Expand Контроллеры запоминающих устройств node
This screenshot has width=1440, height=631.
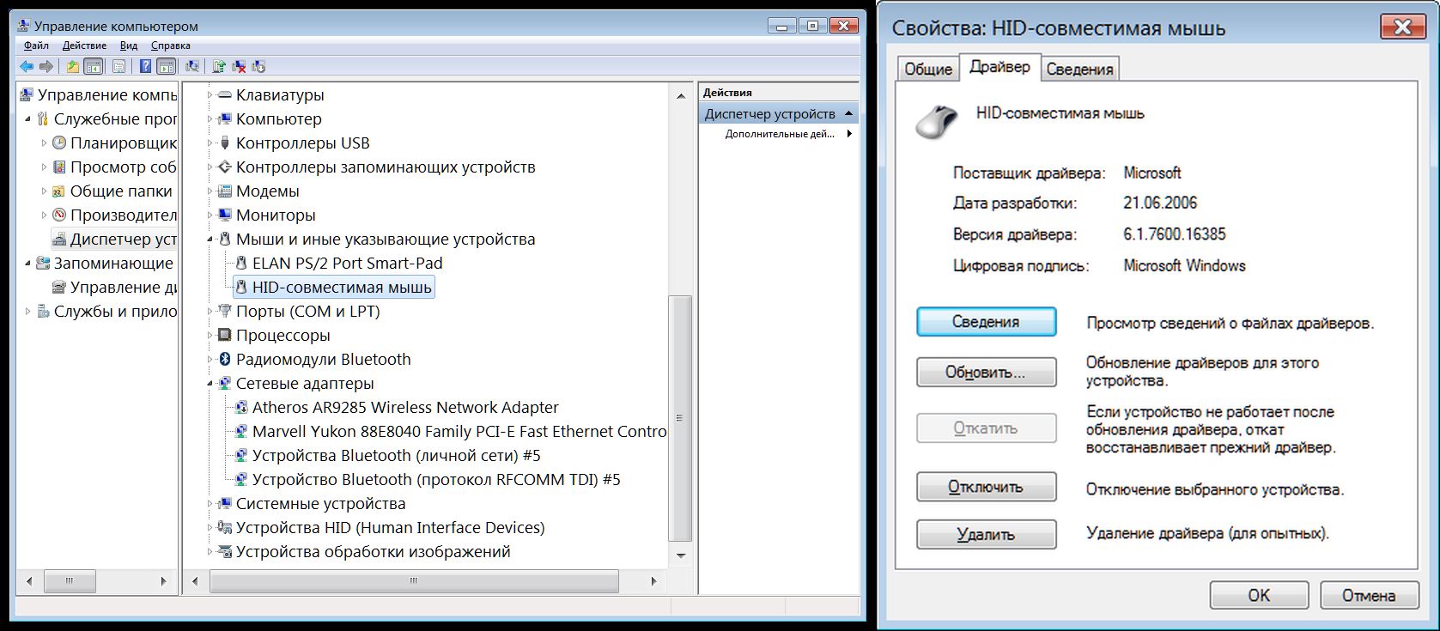coord(210,167)
